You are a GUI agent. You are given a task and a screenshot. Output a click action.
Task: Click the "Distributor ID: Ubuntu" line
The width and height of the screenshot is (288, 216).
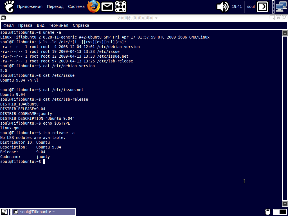click(25, 142)
